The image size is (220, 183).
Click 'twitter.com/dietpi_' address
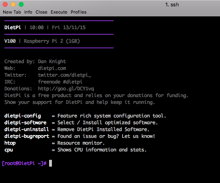[x=65, y=75]
